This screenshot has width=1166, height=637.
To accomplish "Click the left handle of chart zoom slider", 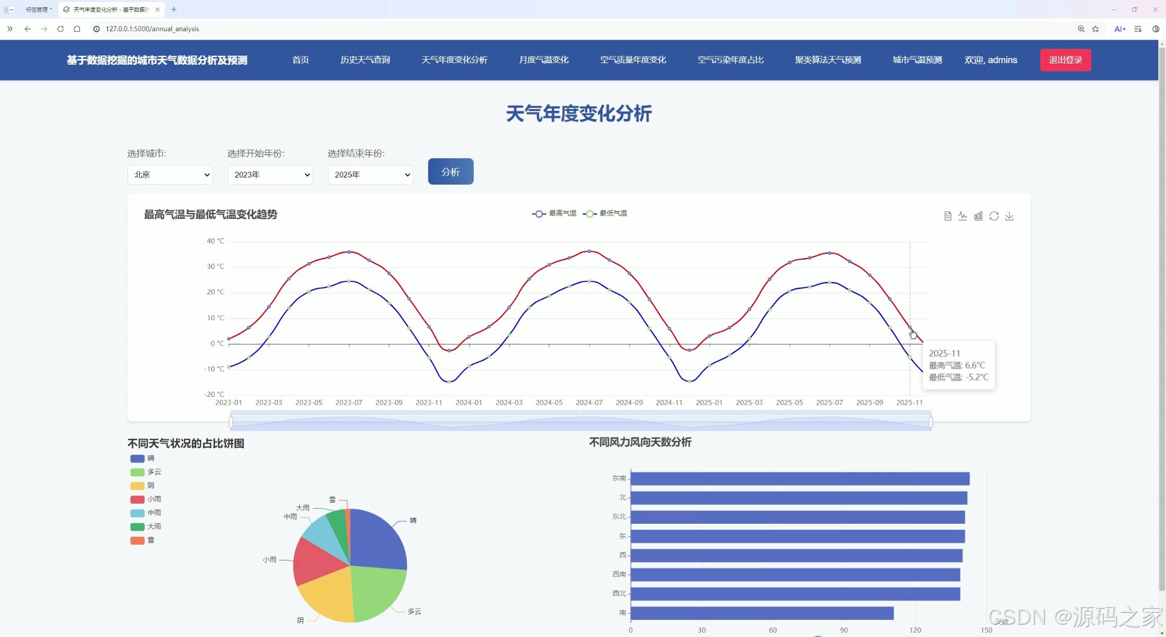I will (231, 422).
